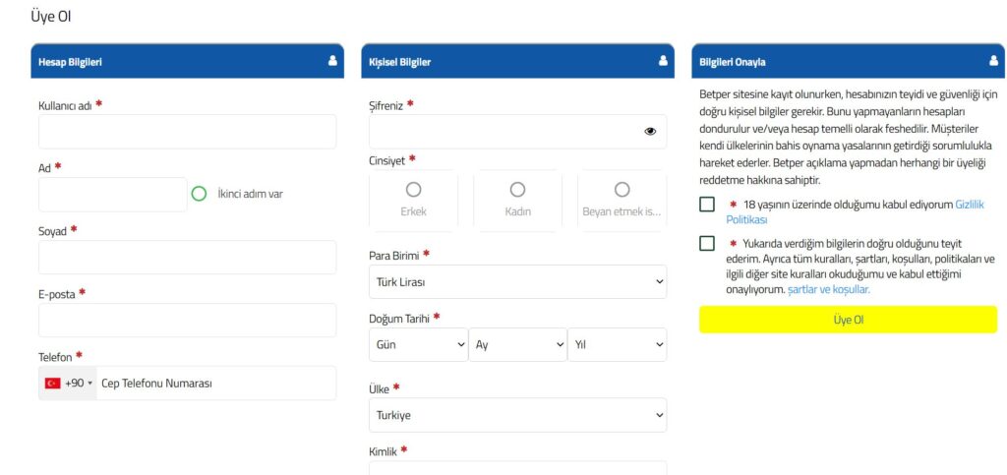Open the Ay month dropdown

[517, 345]
